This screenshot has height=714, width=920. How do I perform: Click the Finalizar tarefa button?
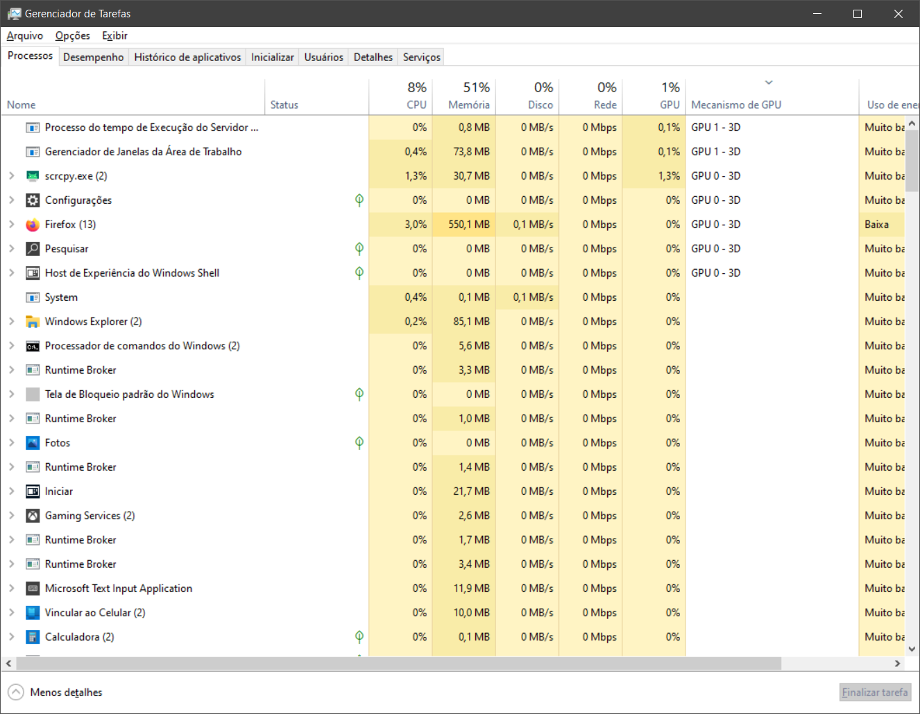click(875, 693)
